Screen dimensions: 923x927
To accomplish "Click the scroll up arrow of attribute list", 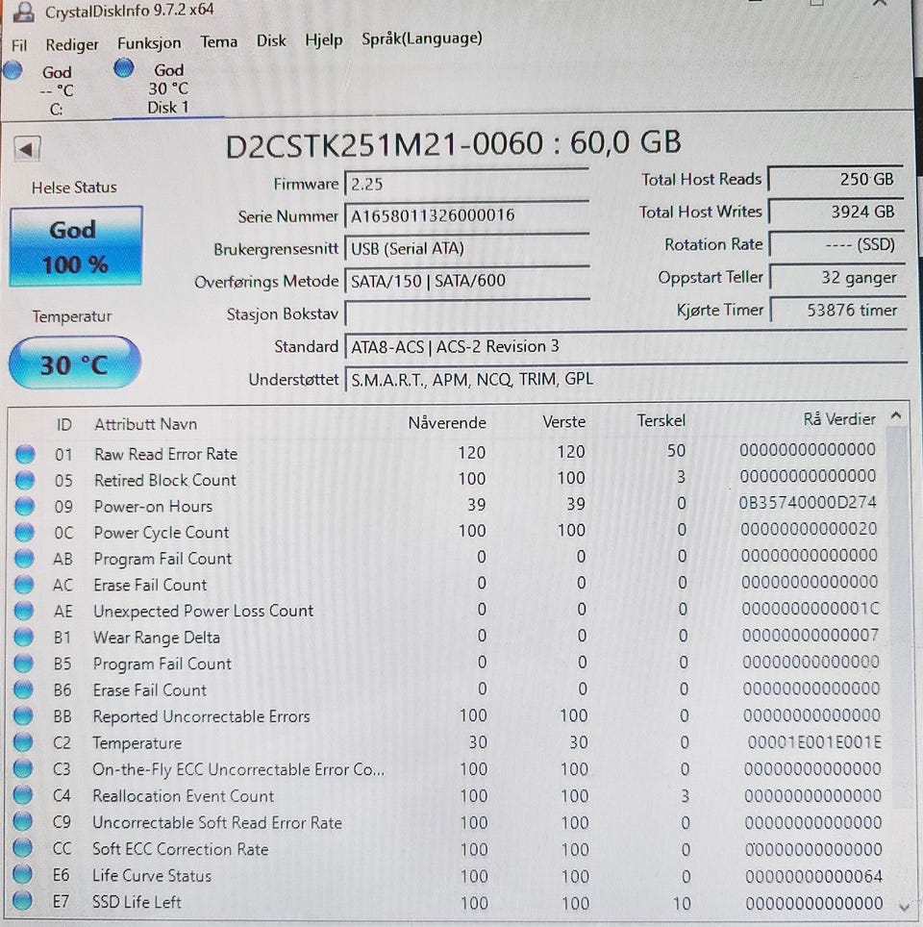I will (896, 416).
